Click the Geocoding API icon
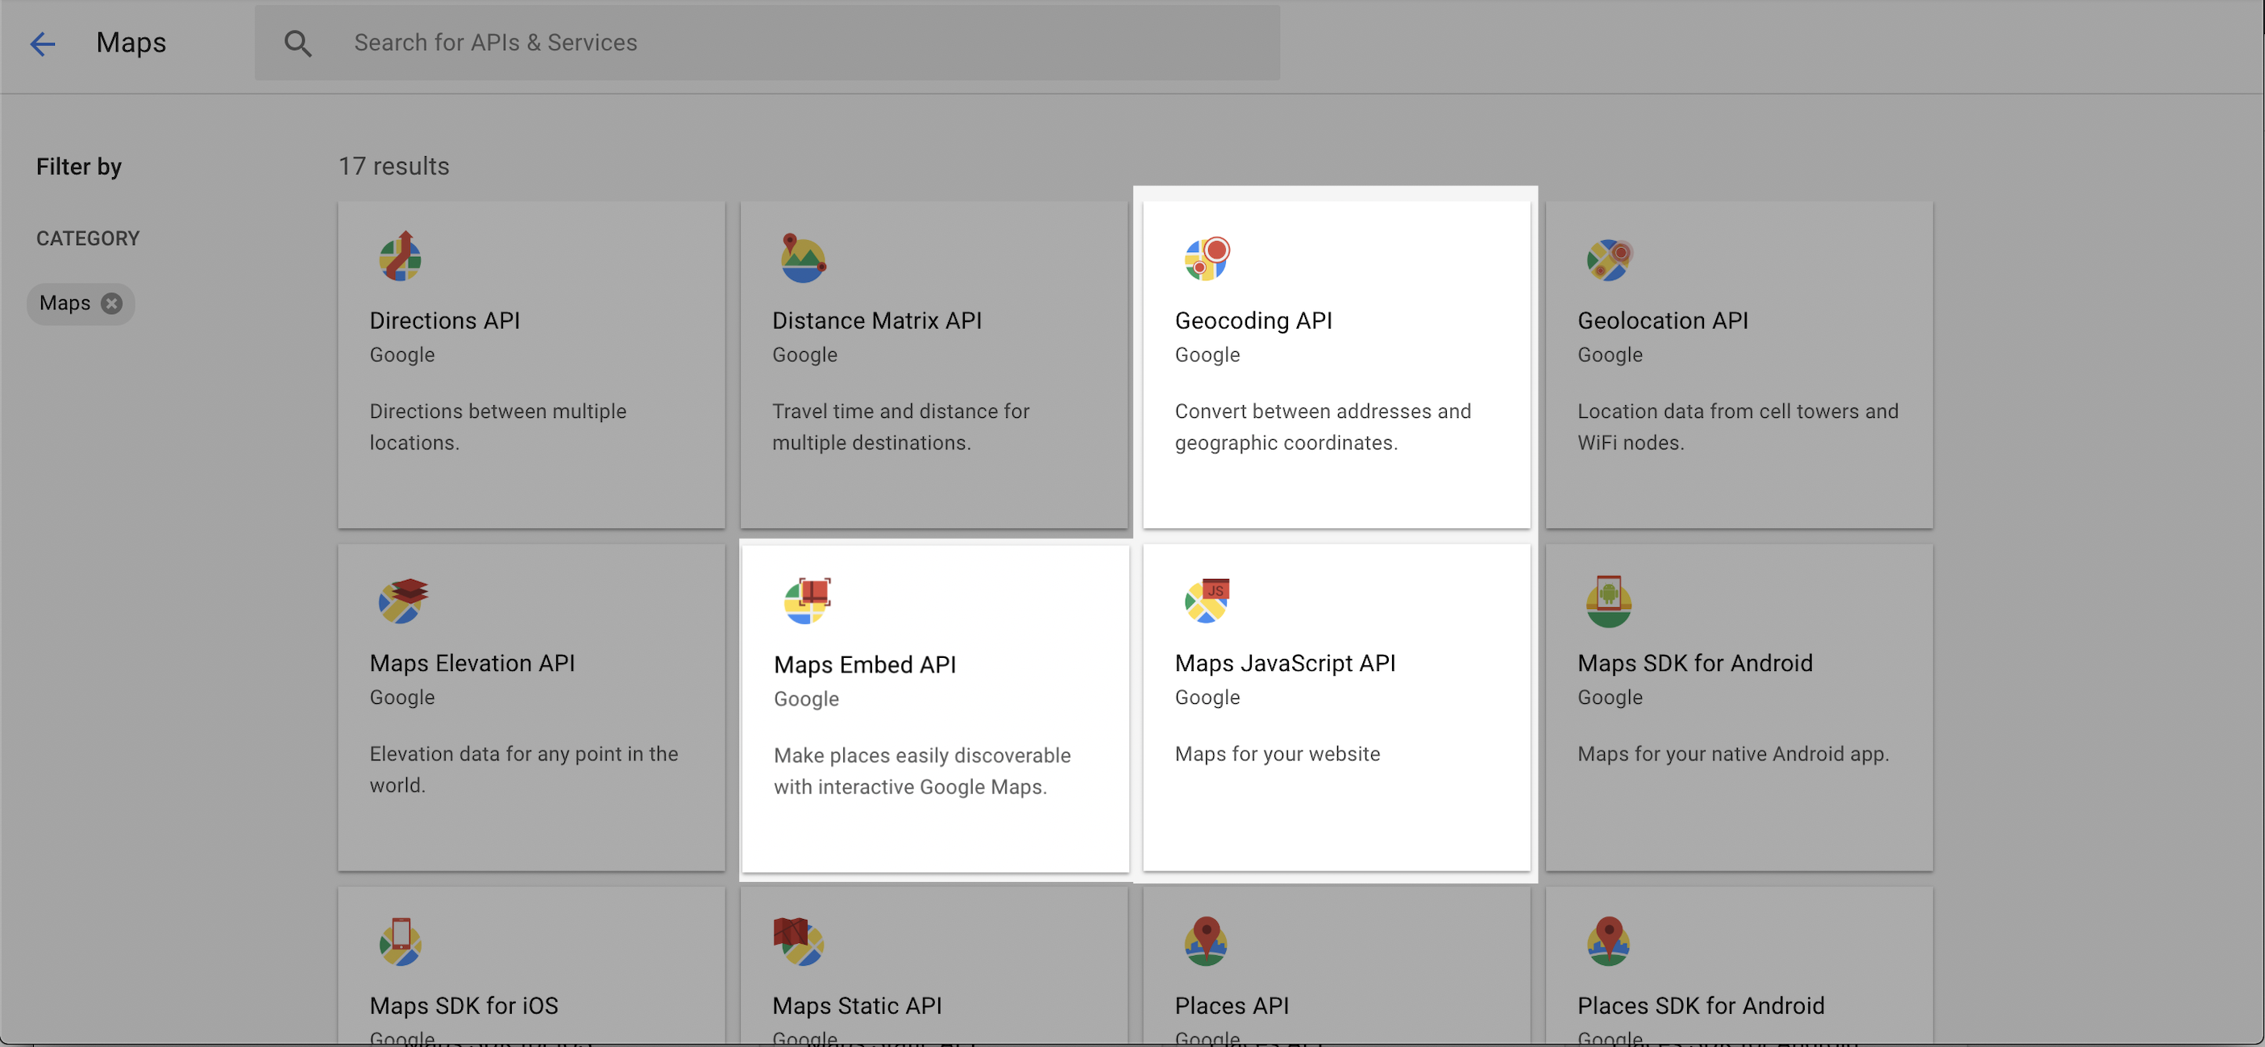The width and height of the screenshot is (2265, 1047). 1207,258
